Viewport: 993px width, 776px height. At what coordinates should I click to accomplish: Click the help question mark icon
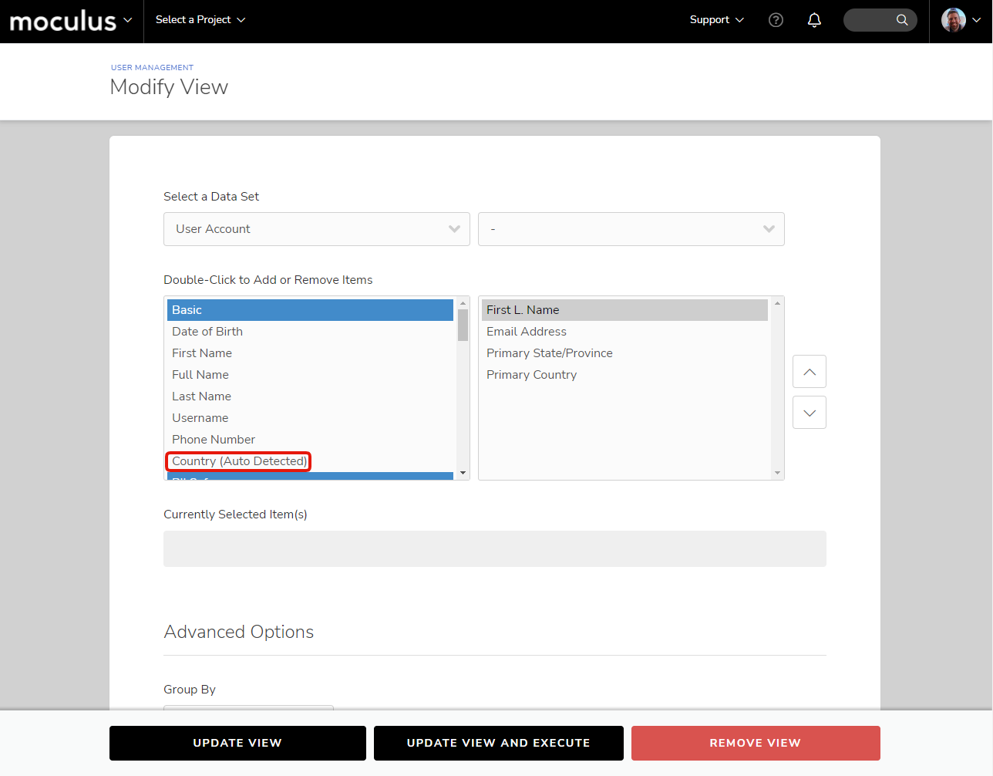[776, 20]
